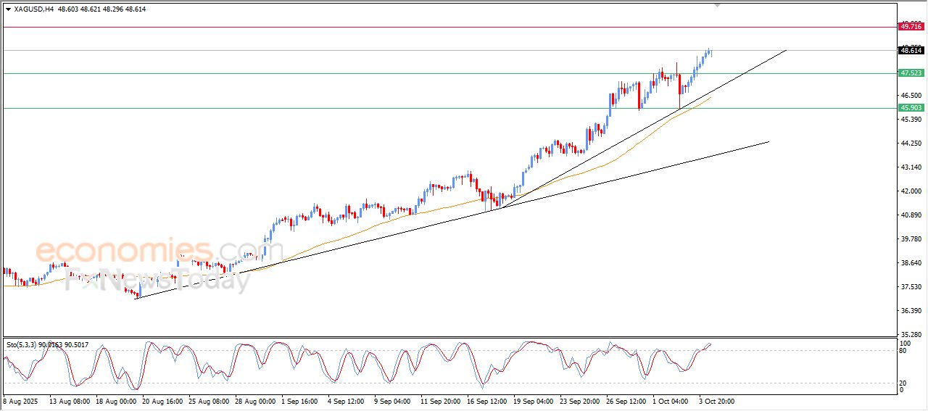Viewport: 928px width, 411px height.
Task: Click the 38.640 price scale value
Action: [910, 263]
